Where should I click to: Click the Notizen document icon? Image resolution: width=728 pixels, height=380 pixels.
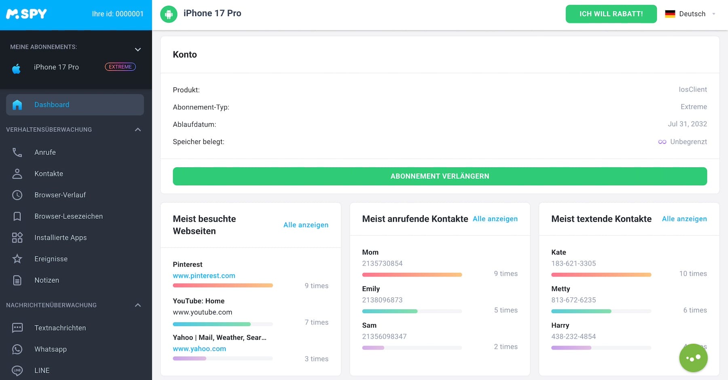pos(17,280)
